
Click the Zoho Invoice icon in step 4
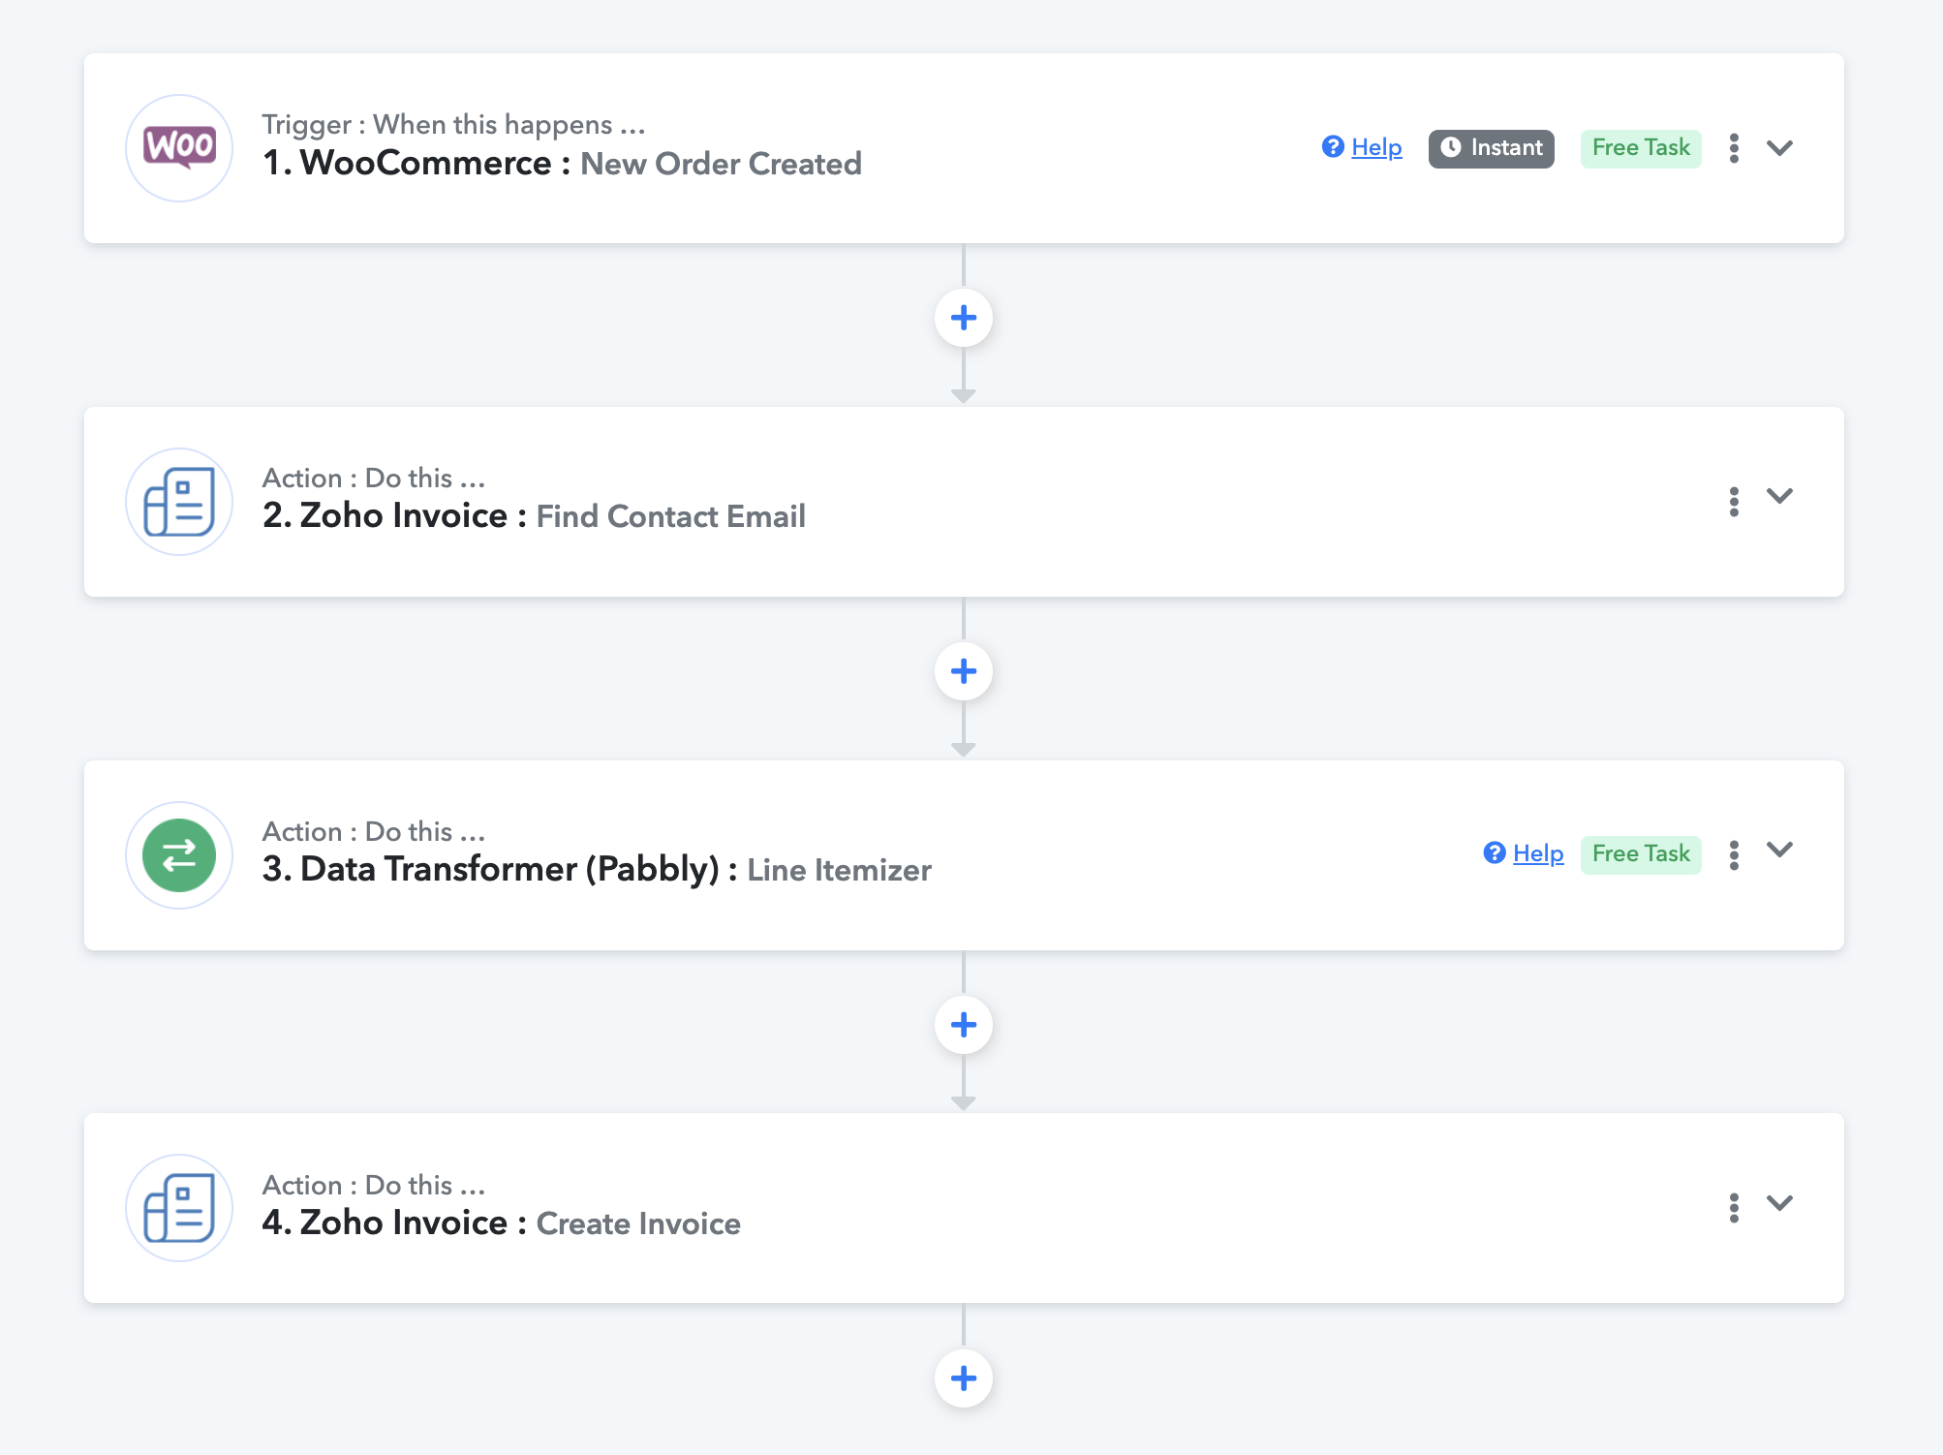[x=179, y=1208]
